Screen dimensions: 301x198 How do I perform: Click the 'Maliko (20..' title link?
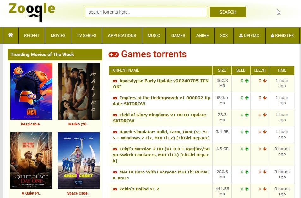(x=78, y=124)
